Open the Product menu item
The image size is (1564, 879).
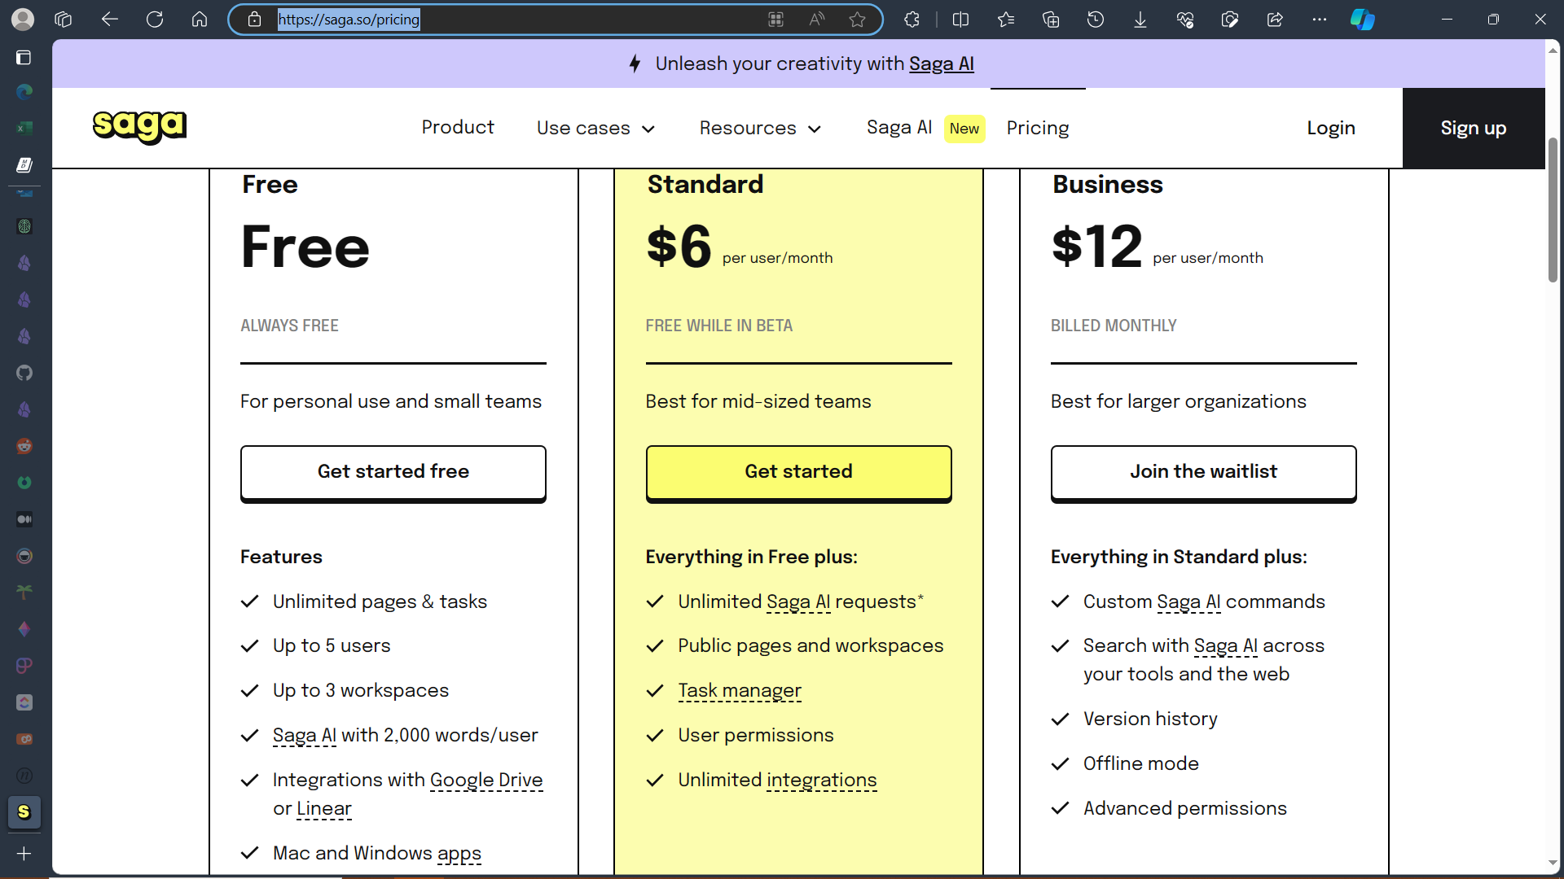coord(458,128)
